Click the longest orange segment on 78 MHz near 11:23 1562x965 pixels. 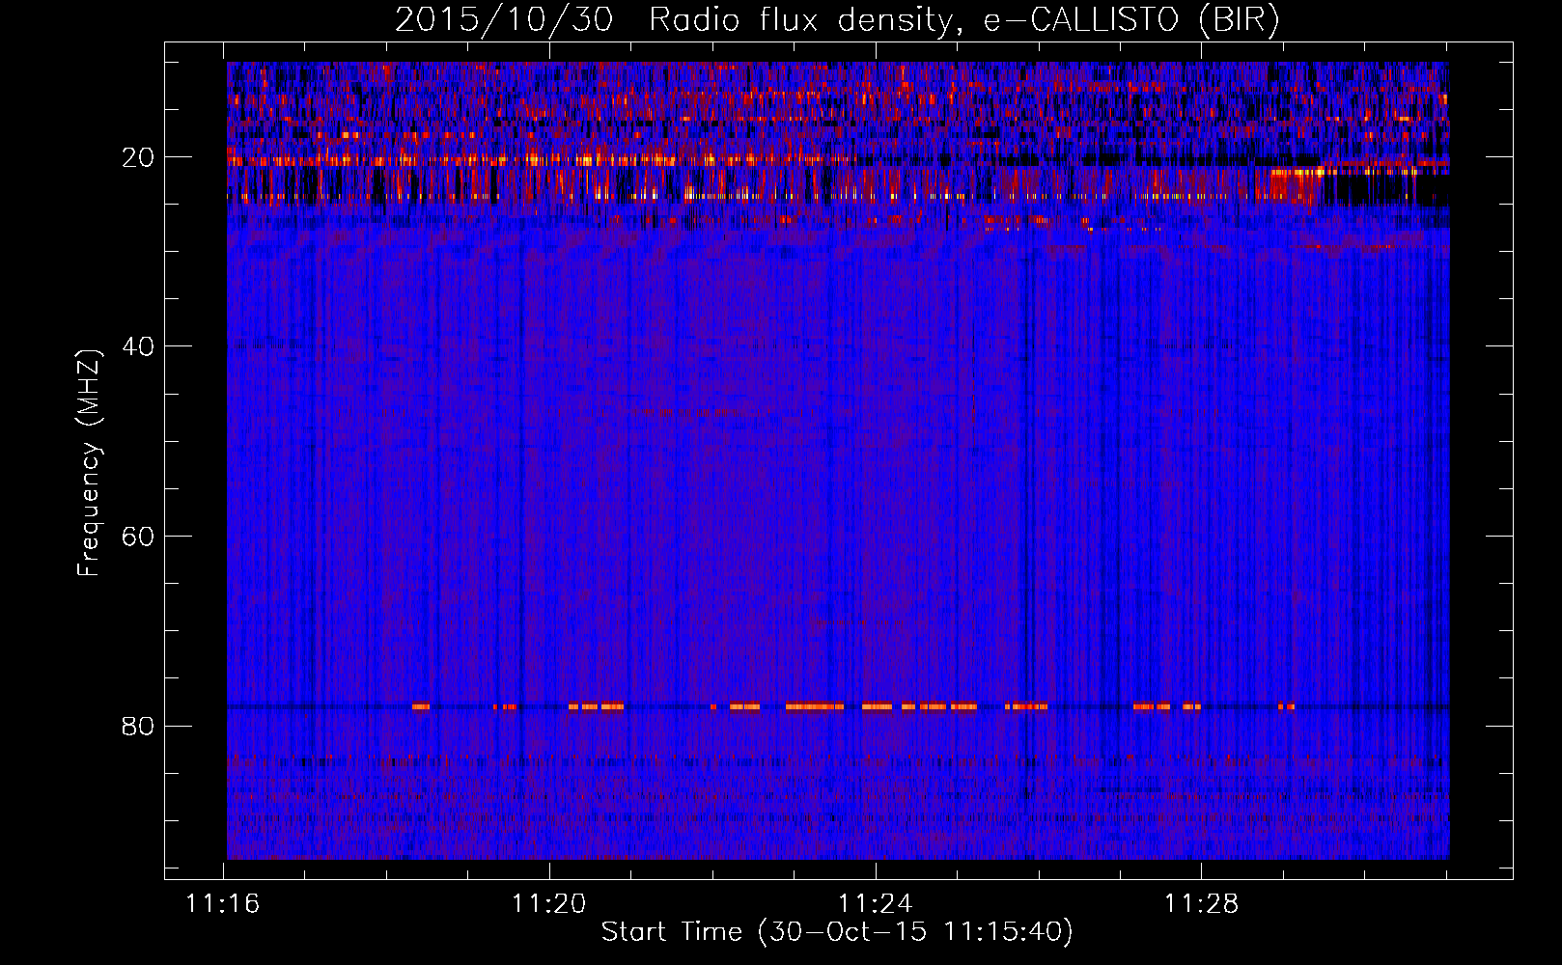pyautogui.click(x=814, y=706)
